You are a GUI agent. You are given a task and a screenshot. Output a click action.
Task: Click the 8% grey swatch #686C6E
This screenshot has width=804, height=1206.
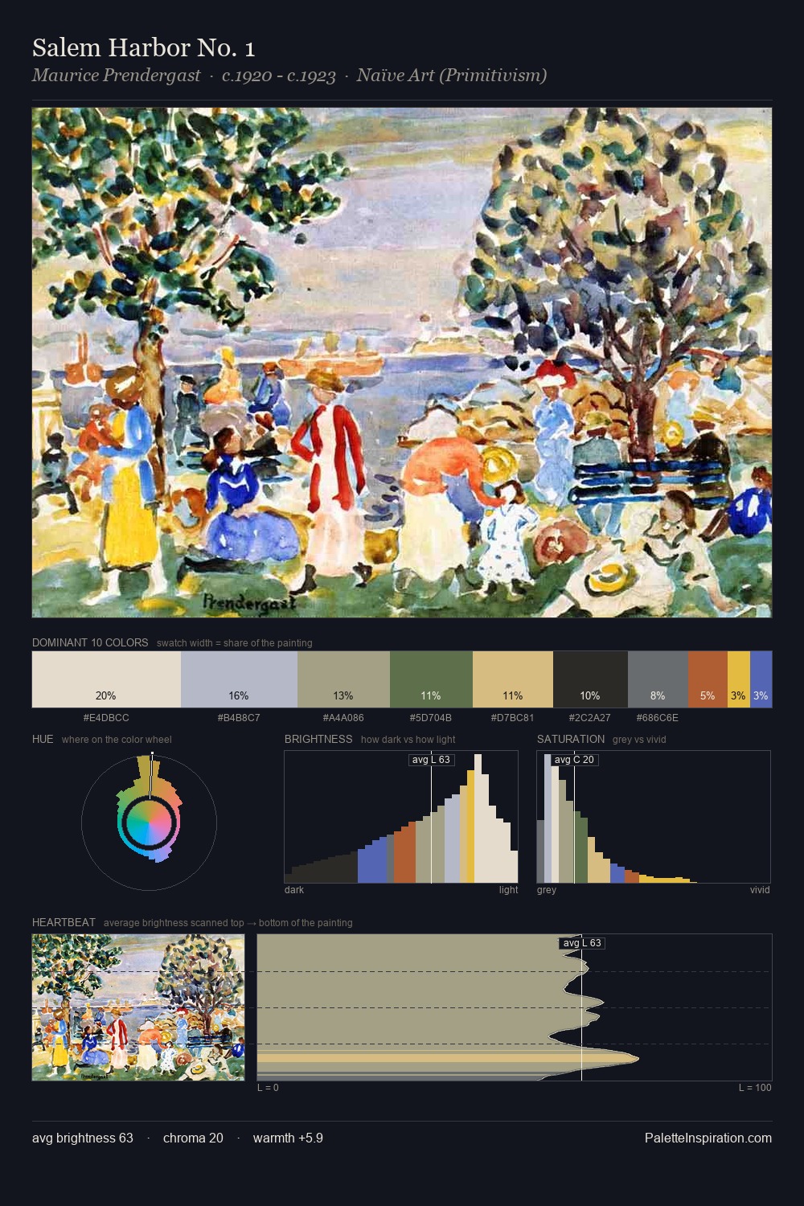point(658,679)
